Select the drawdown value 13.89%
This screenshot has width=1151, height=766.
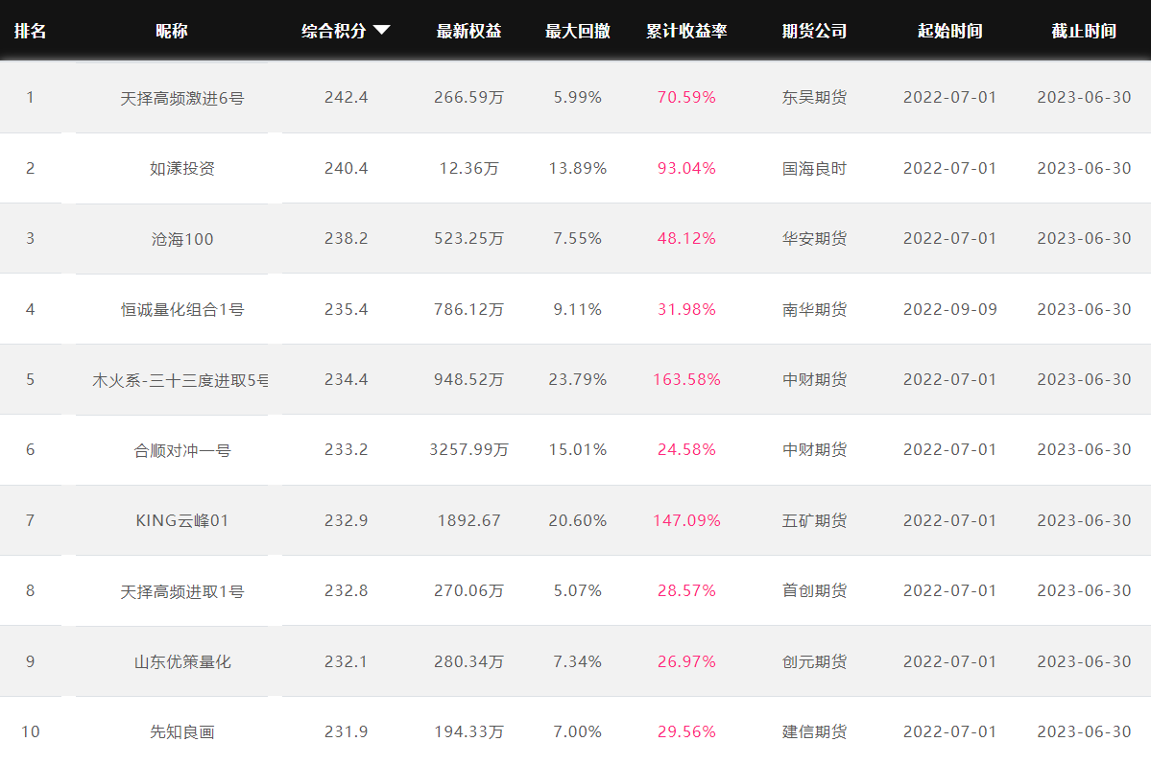[x=578, y=169]
